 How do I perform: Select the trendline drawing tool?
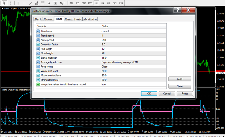point(30,3)
